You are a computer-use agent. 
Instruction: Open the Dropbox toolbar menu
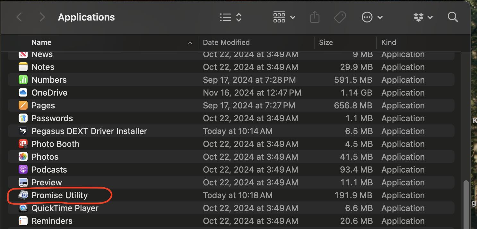pos(423,17)
